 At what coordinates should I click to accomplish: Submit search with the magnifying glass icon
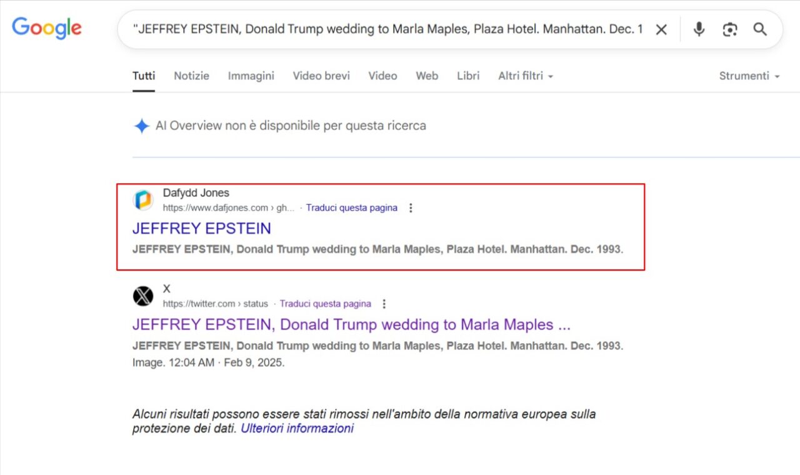click(x=760, y=29)
